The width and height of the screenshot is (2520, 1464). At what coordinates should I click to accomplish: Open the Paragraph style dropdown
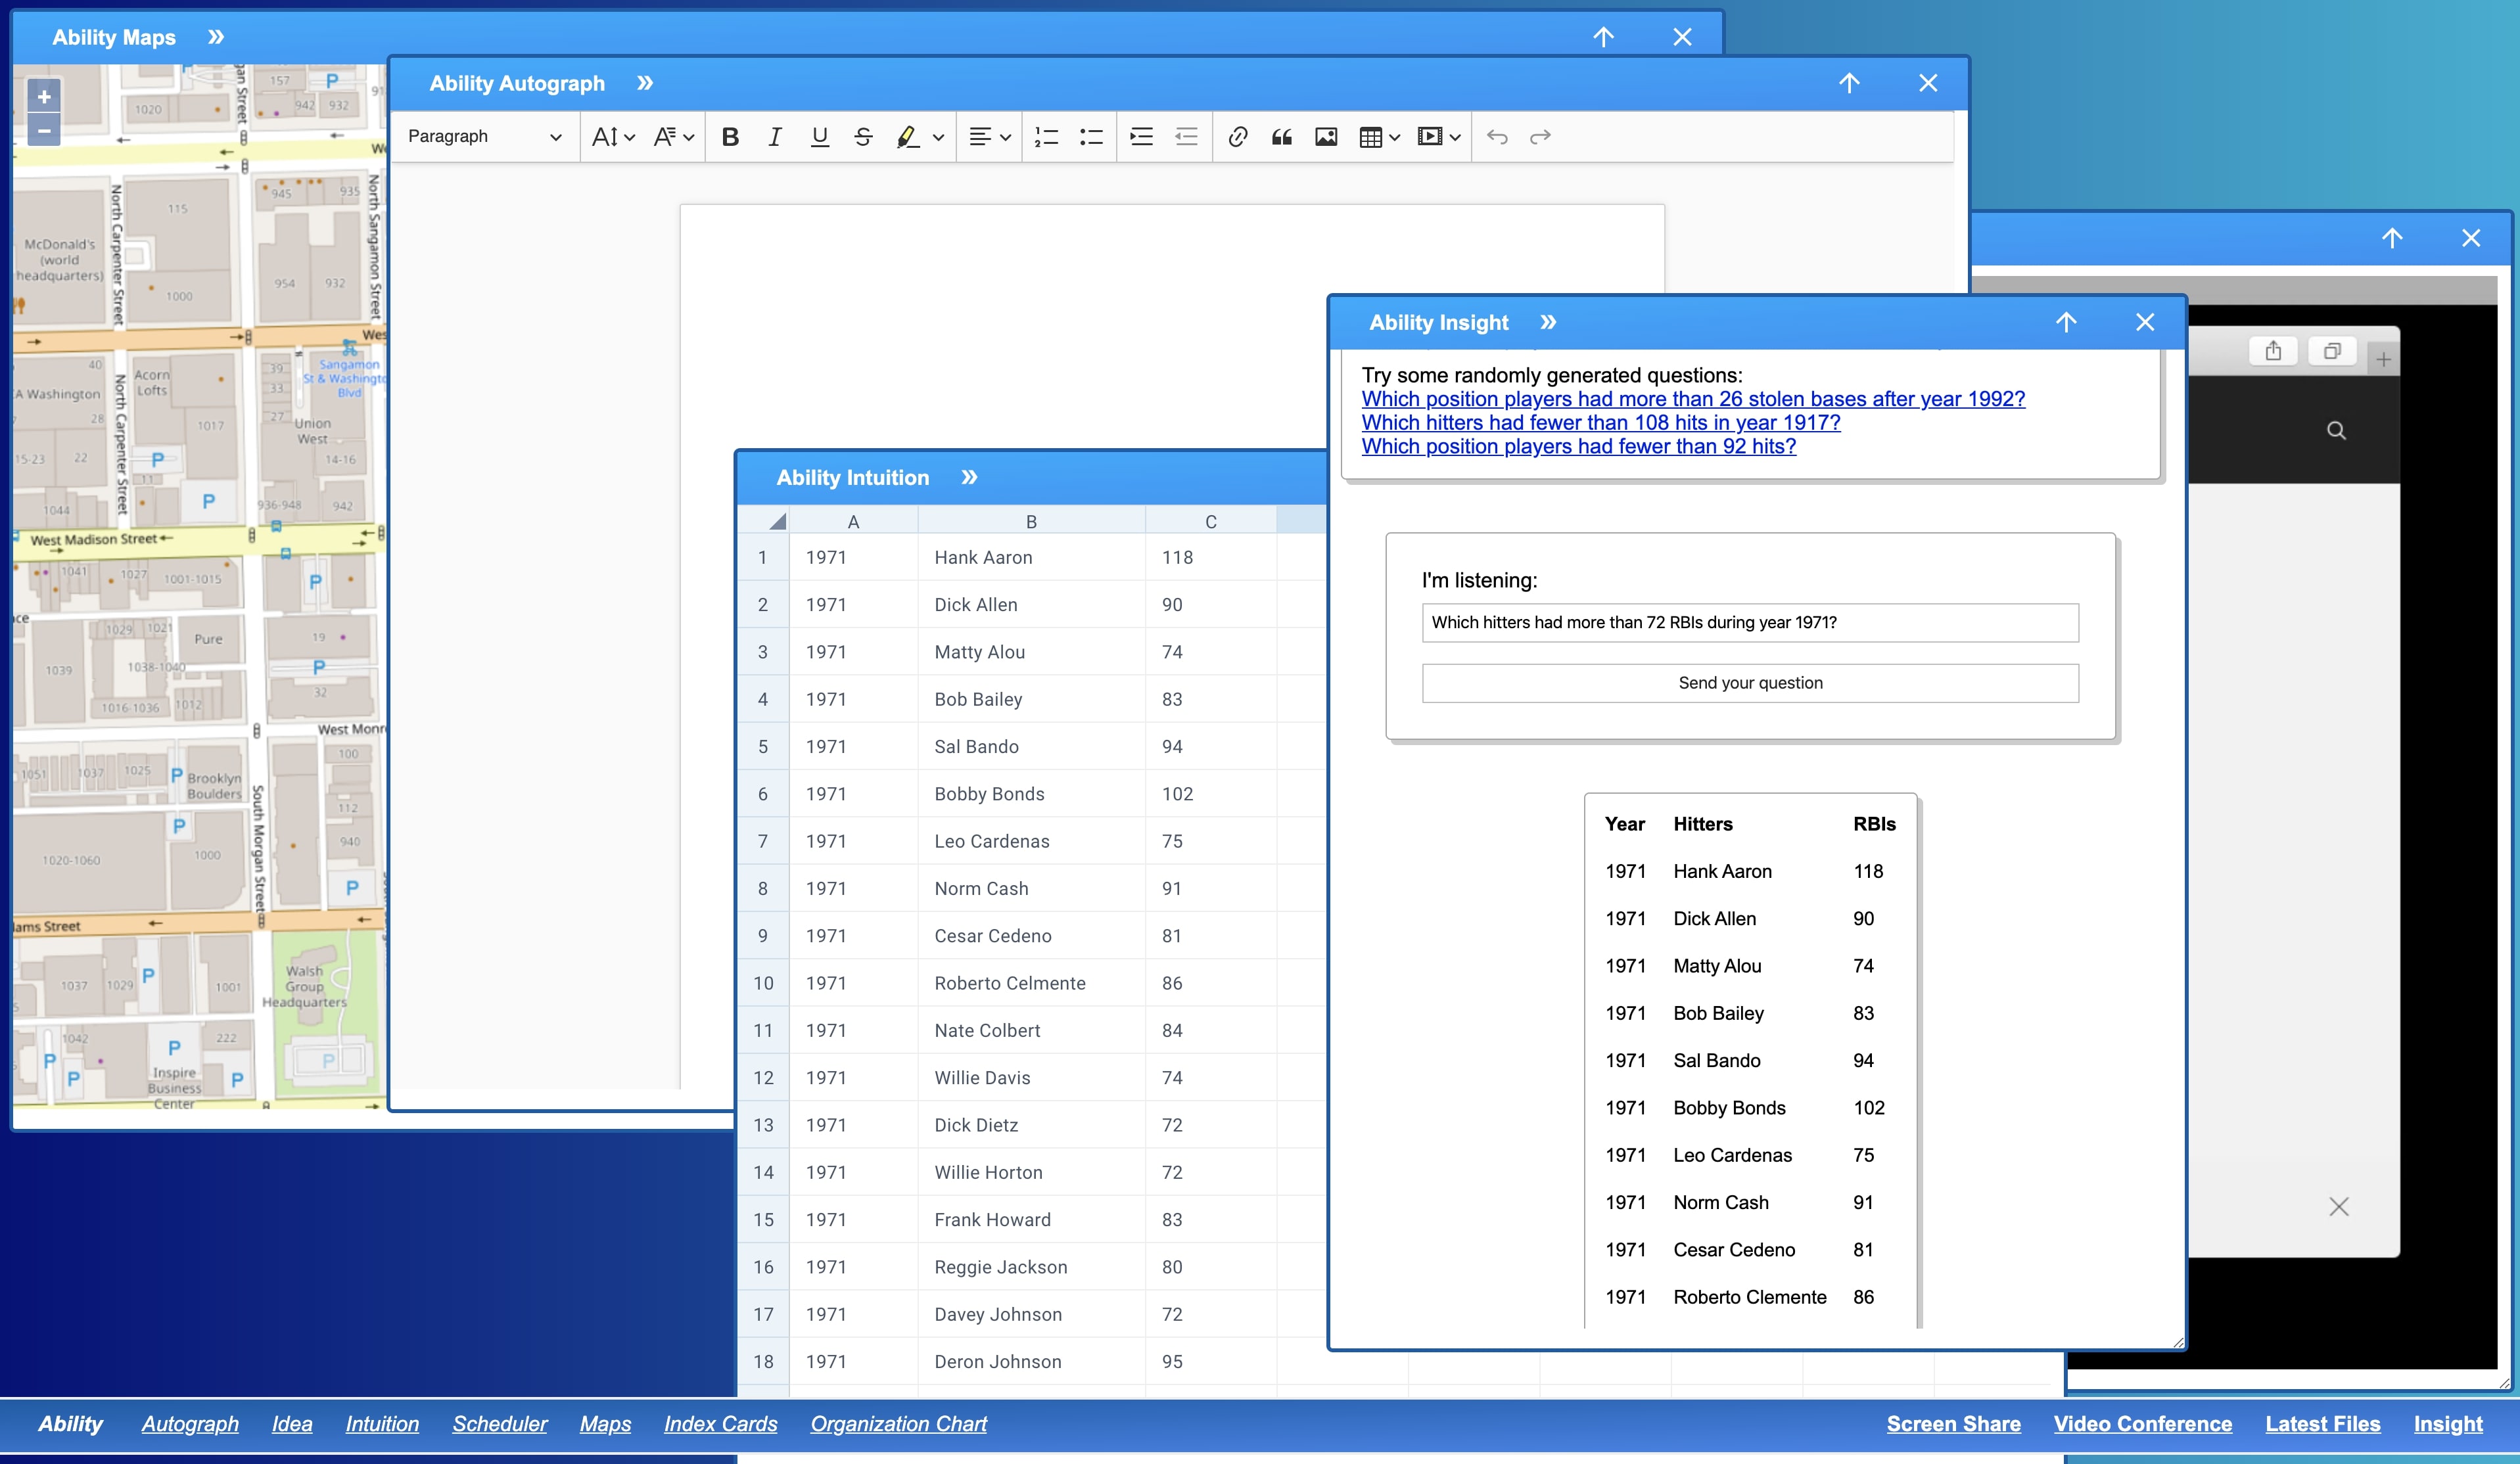[x=485, y=137]
